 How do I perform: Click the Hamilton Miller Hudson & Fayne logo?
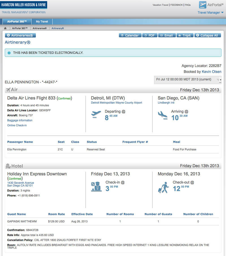click(x=24, y=5)
